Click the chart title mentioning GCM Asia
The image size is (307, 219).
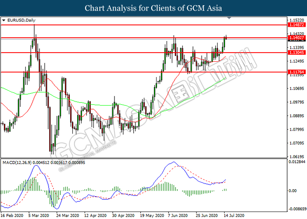[x=153, y=8]
